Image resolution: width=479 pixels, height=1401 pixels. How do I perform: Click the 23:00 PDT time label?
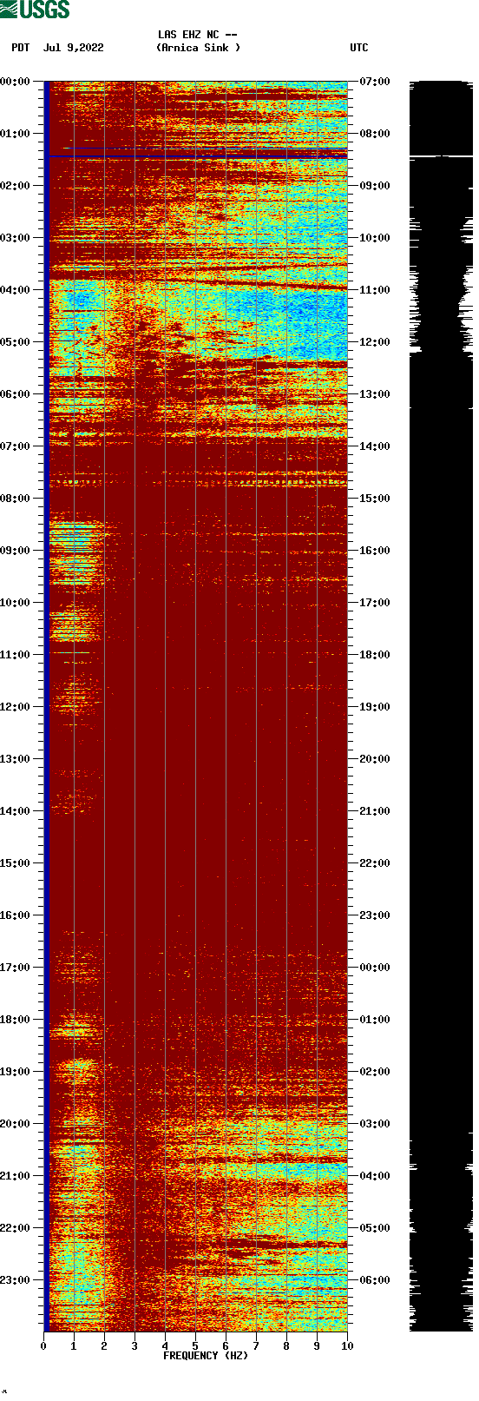pyautogui.click(x=16, y=1280)
